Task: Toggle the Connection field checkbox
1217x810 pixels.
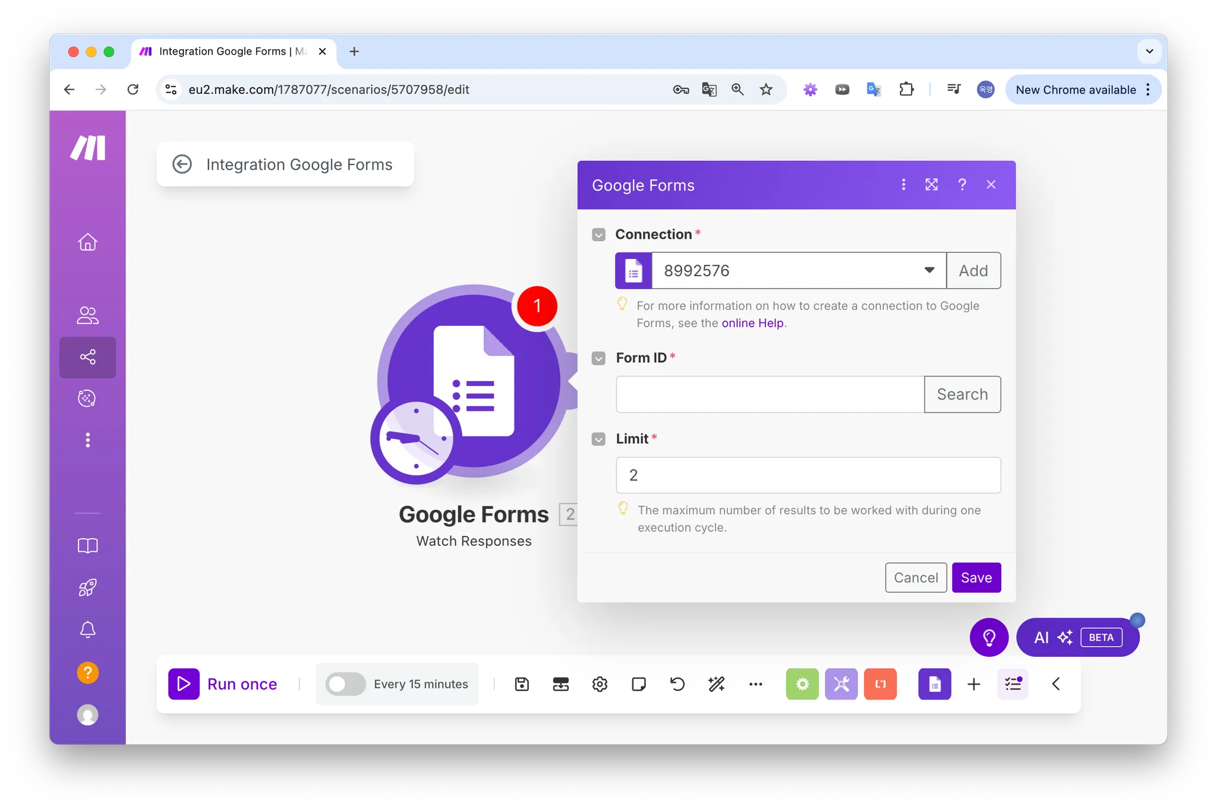Action: click(598, 235)
